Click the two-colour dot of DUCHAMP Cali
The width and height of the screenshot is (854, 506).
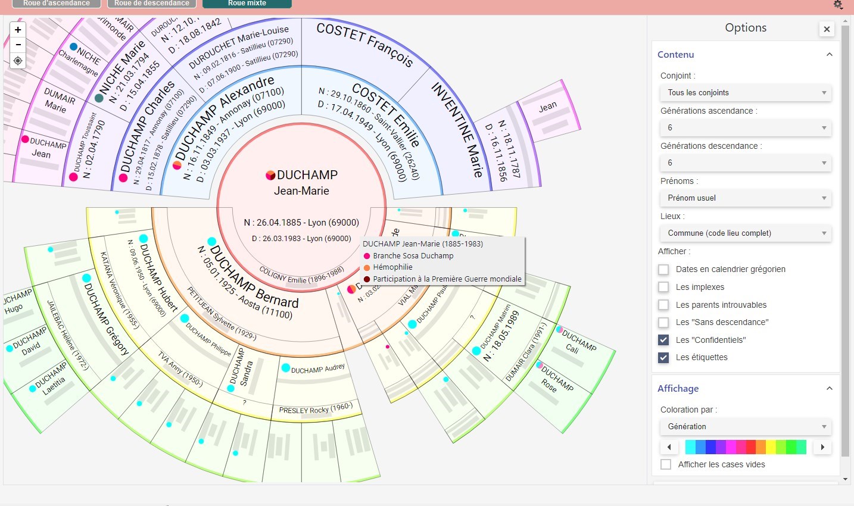(x=560, y=329)
